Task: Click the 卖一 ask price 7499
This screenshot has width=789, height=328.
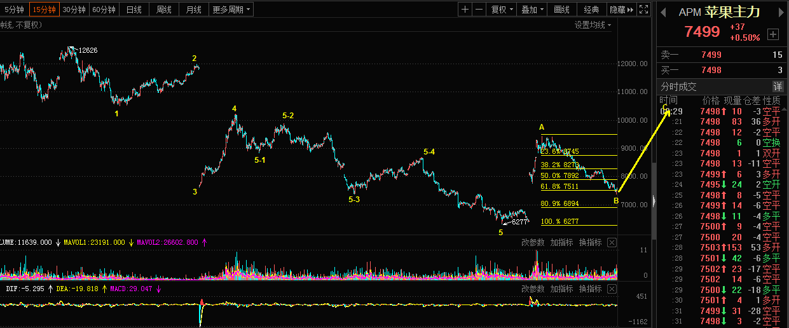Action: tap(711, 55)
